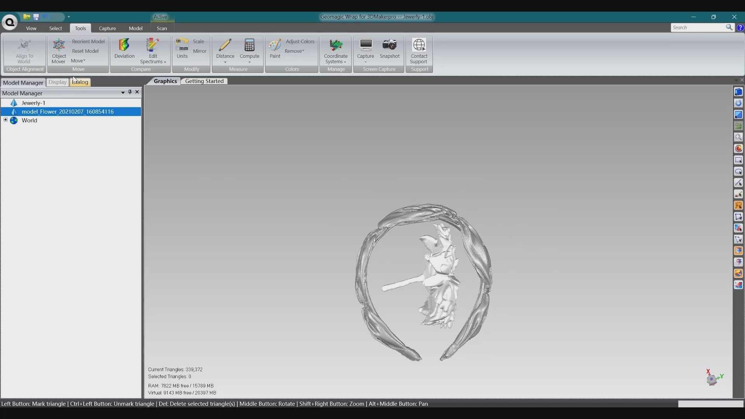Expand the World tree node
Viewport: 745px width, 419px height.
click(5, 120)
